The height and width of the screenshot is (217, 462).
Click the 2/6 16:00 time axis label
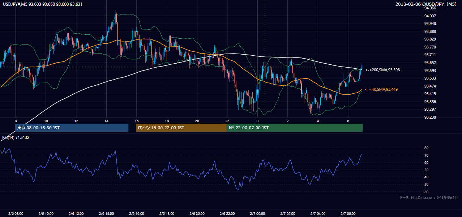click(x=136, y=213)
